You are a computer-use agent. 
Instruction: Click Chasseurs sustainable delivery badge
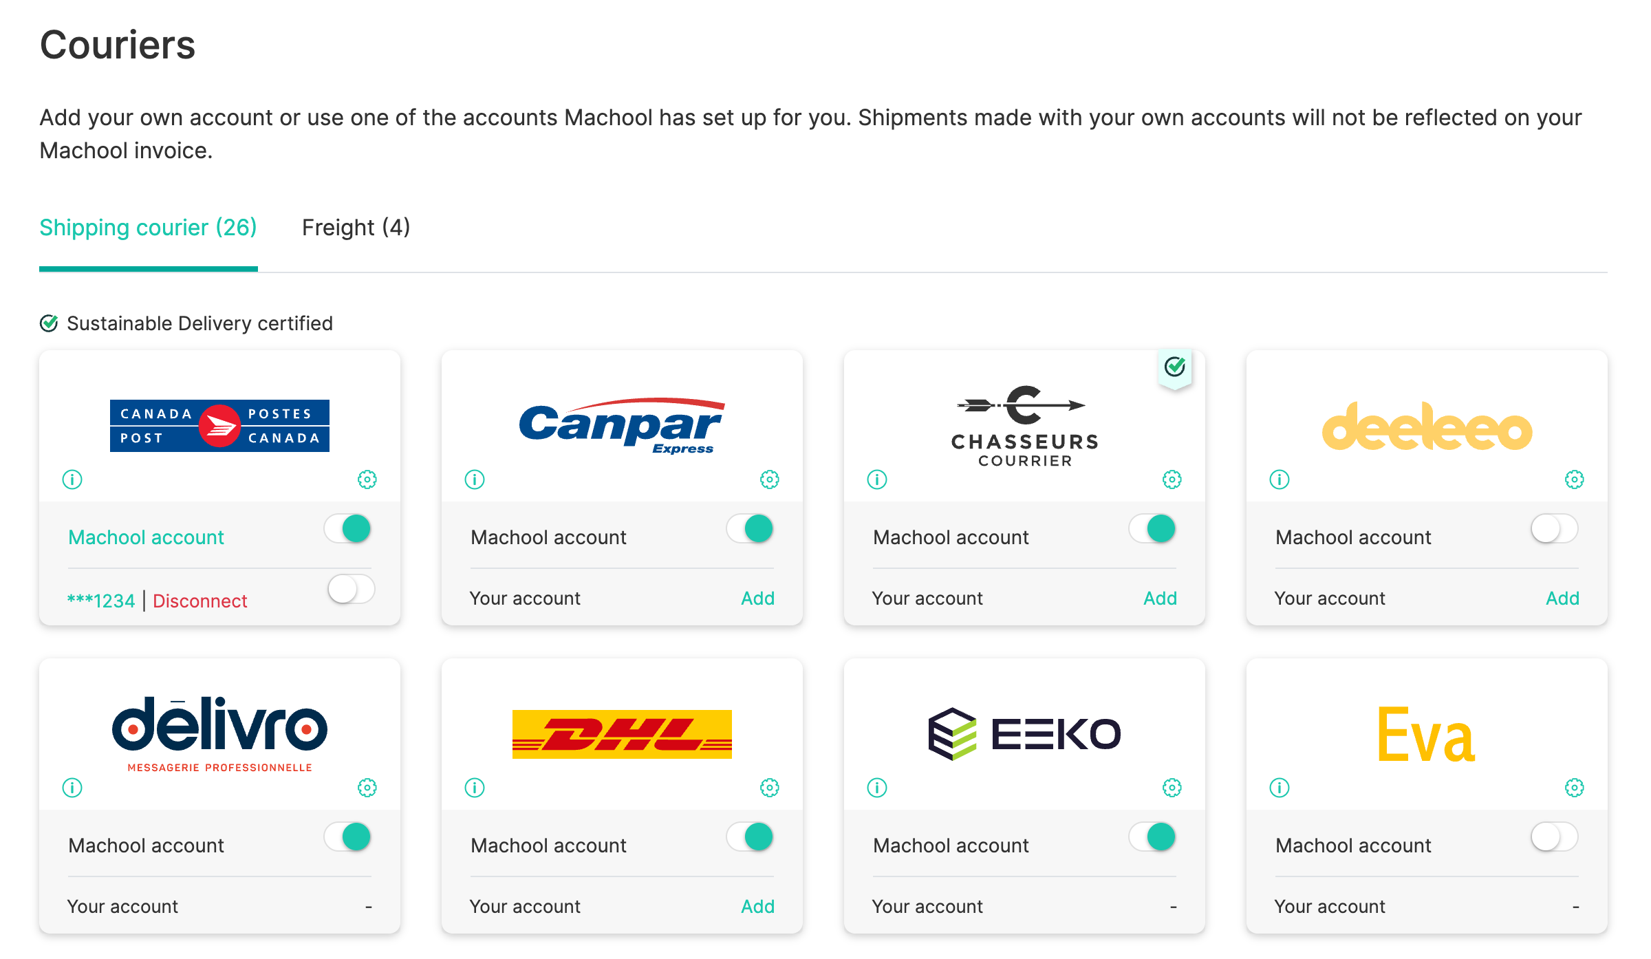(1175, 367)
